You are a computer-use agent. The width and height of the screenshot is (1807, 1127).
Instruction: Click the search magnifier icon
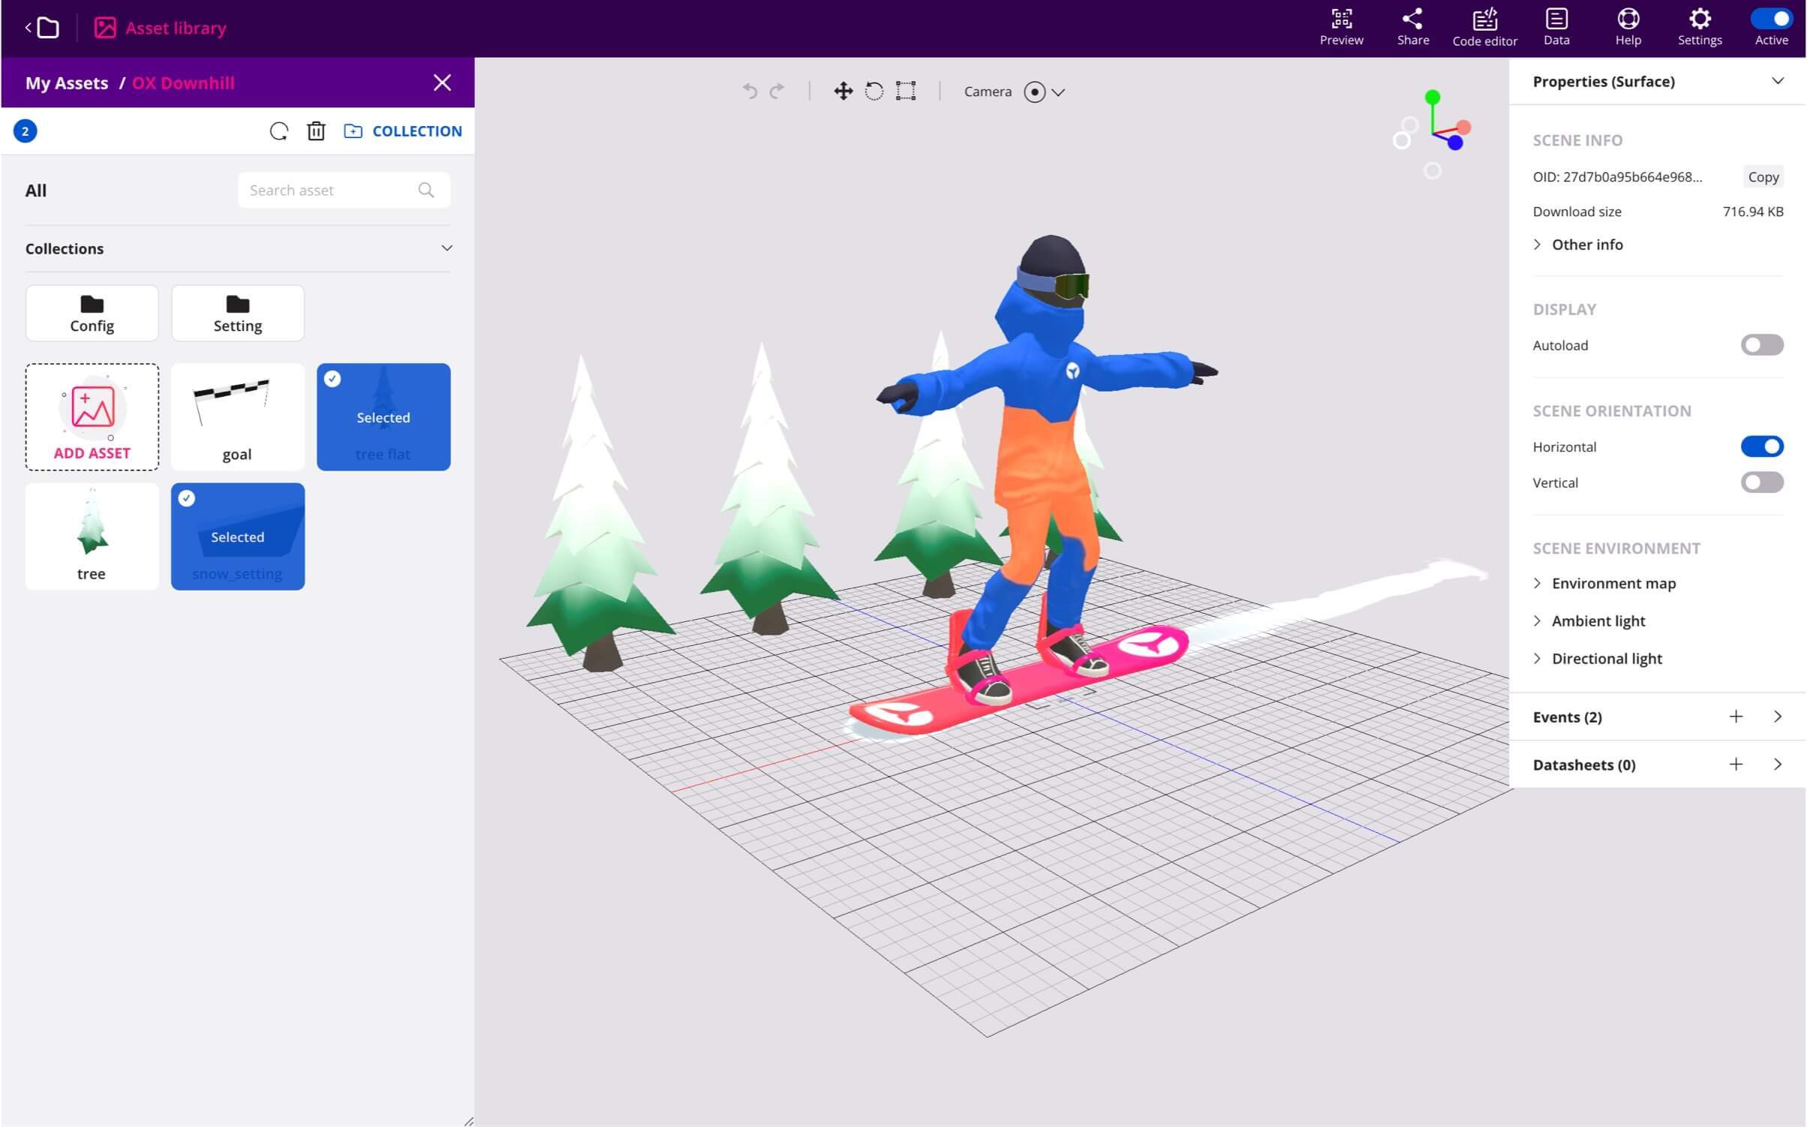click(x=426, y=190)
